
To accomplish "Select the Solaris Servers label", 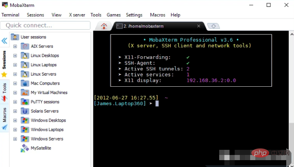I will coord(45,111).
